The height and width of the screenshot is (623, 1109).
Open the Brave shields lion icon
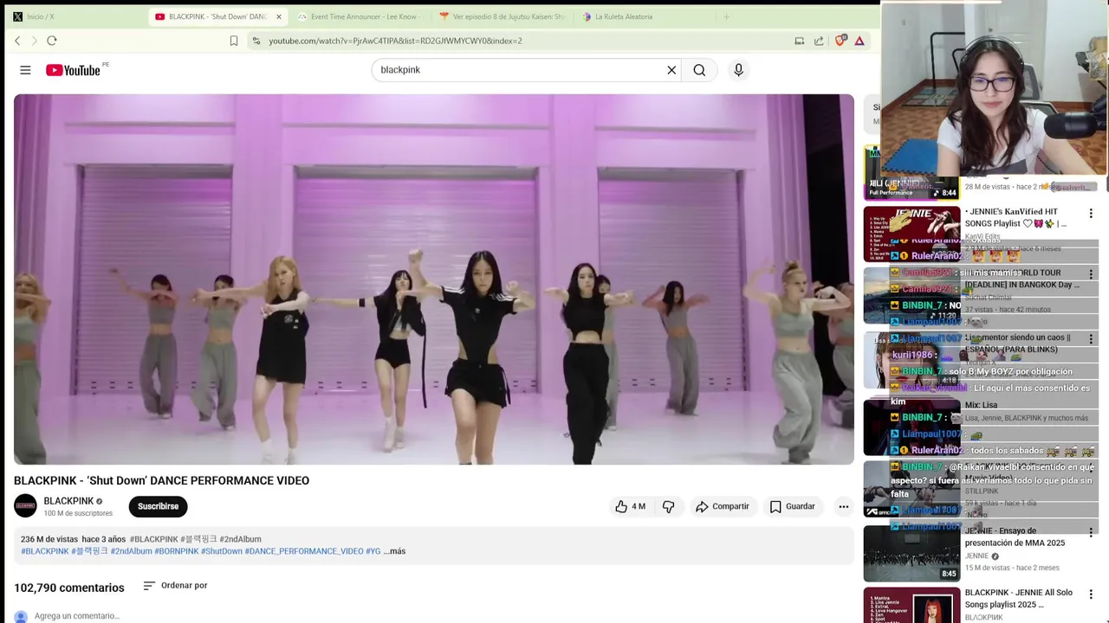point(840,41)
